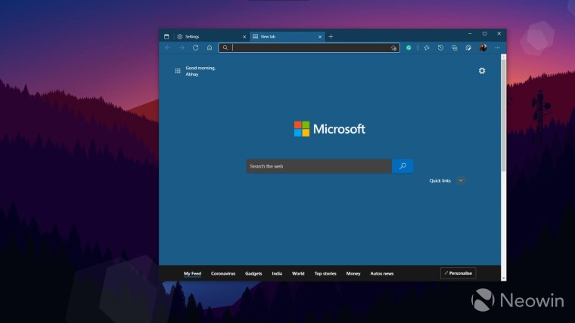Screen dimensions: 575x323
Task: Select the New tab tab
Action: (287, 36)
